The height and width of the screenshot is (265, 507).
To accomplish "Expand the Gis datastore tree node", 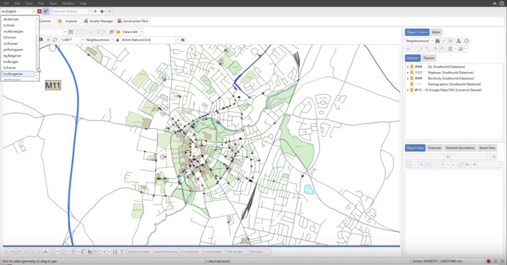I will click(408, 67).
